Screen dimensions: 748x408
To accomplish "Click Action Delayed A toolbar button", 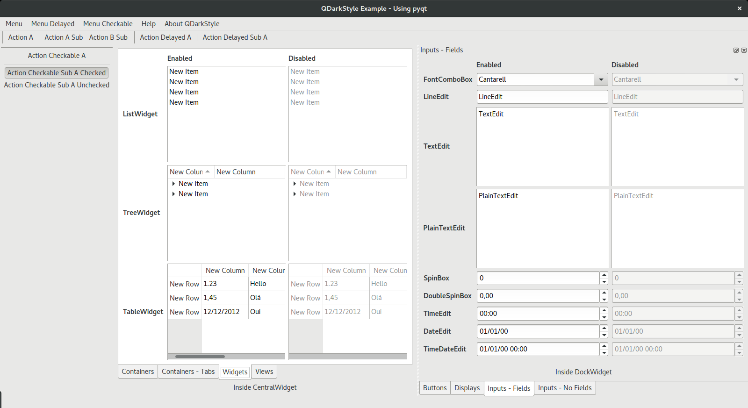I will (x=165, y=37).
